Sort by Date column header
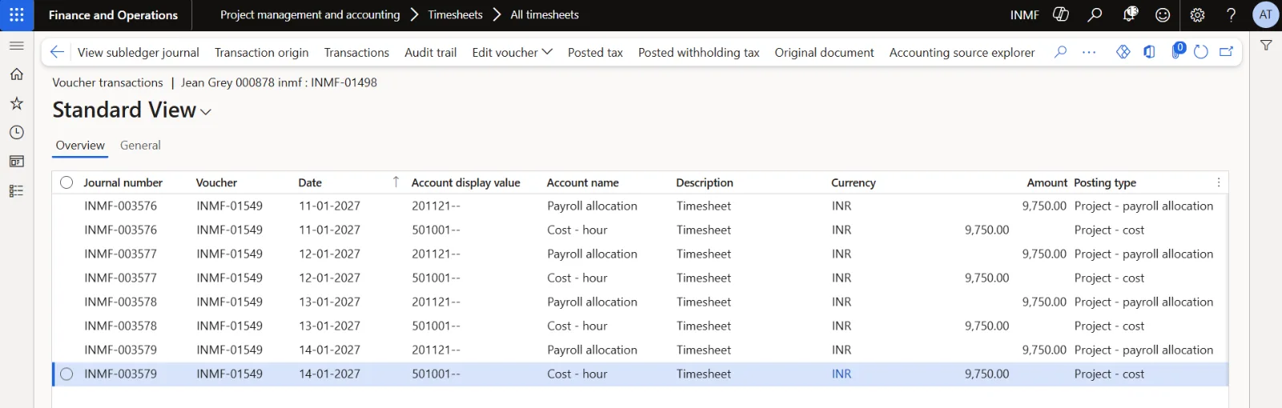 click(x=310, y=182)
